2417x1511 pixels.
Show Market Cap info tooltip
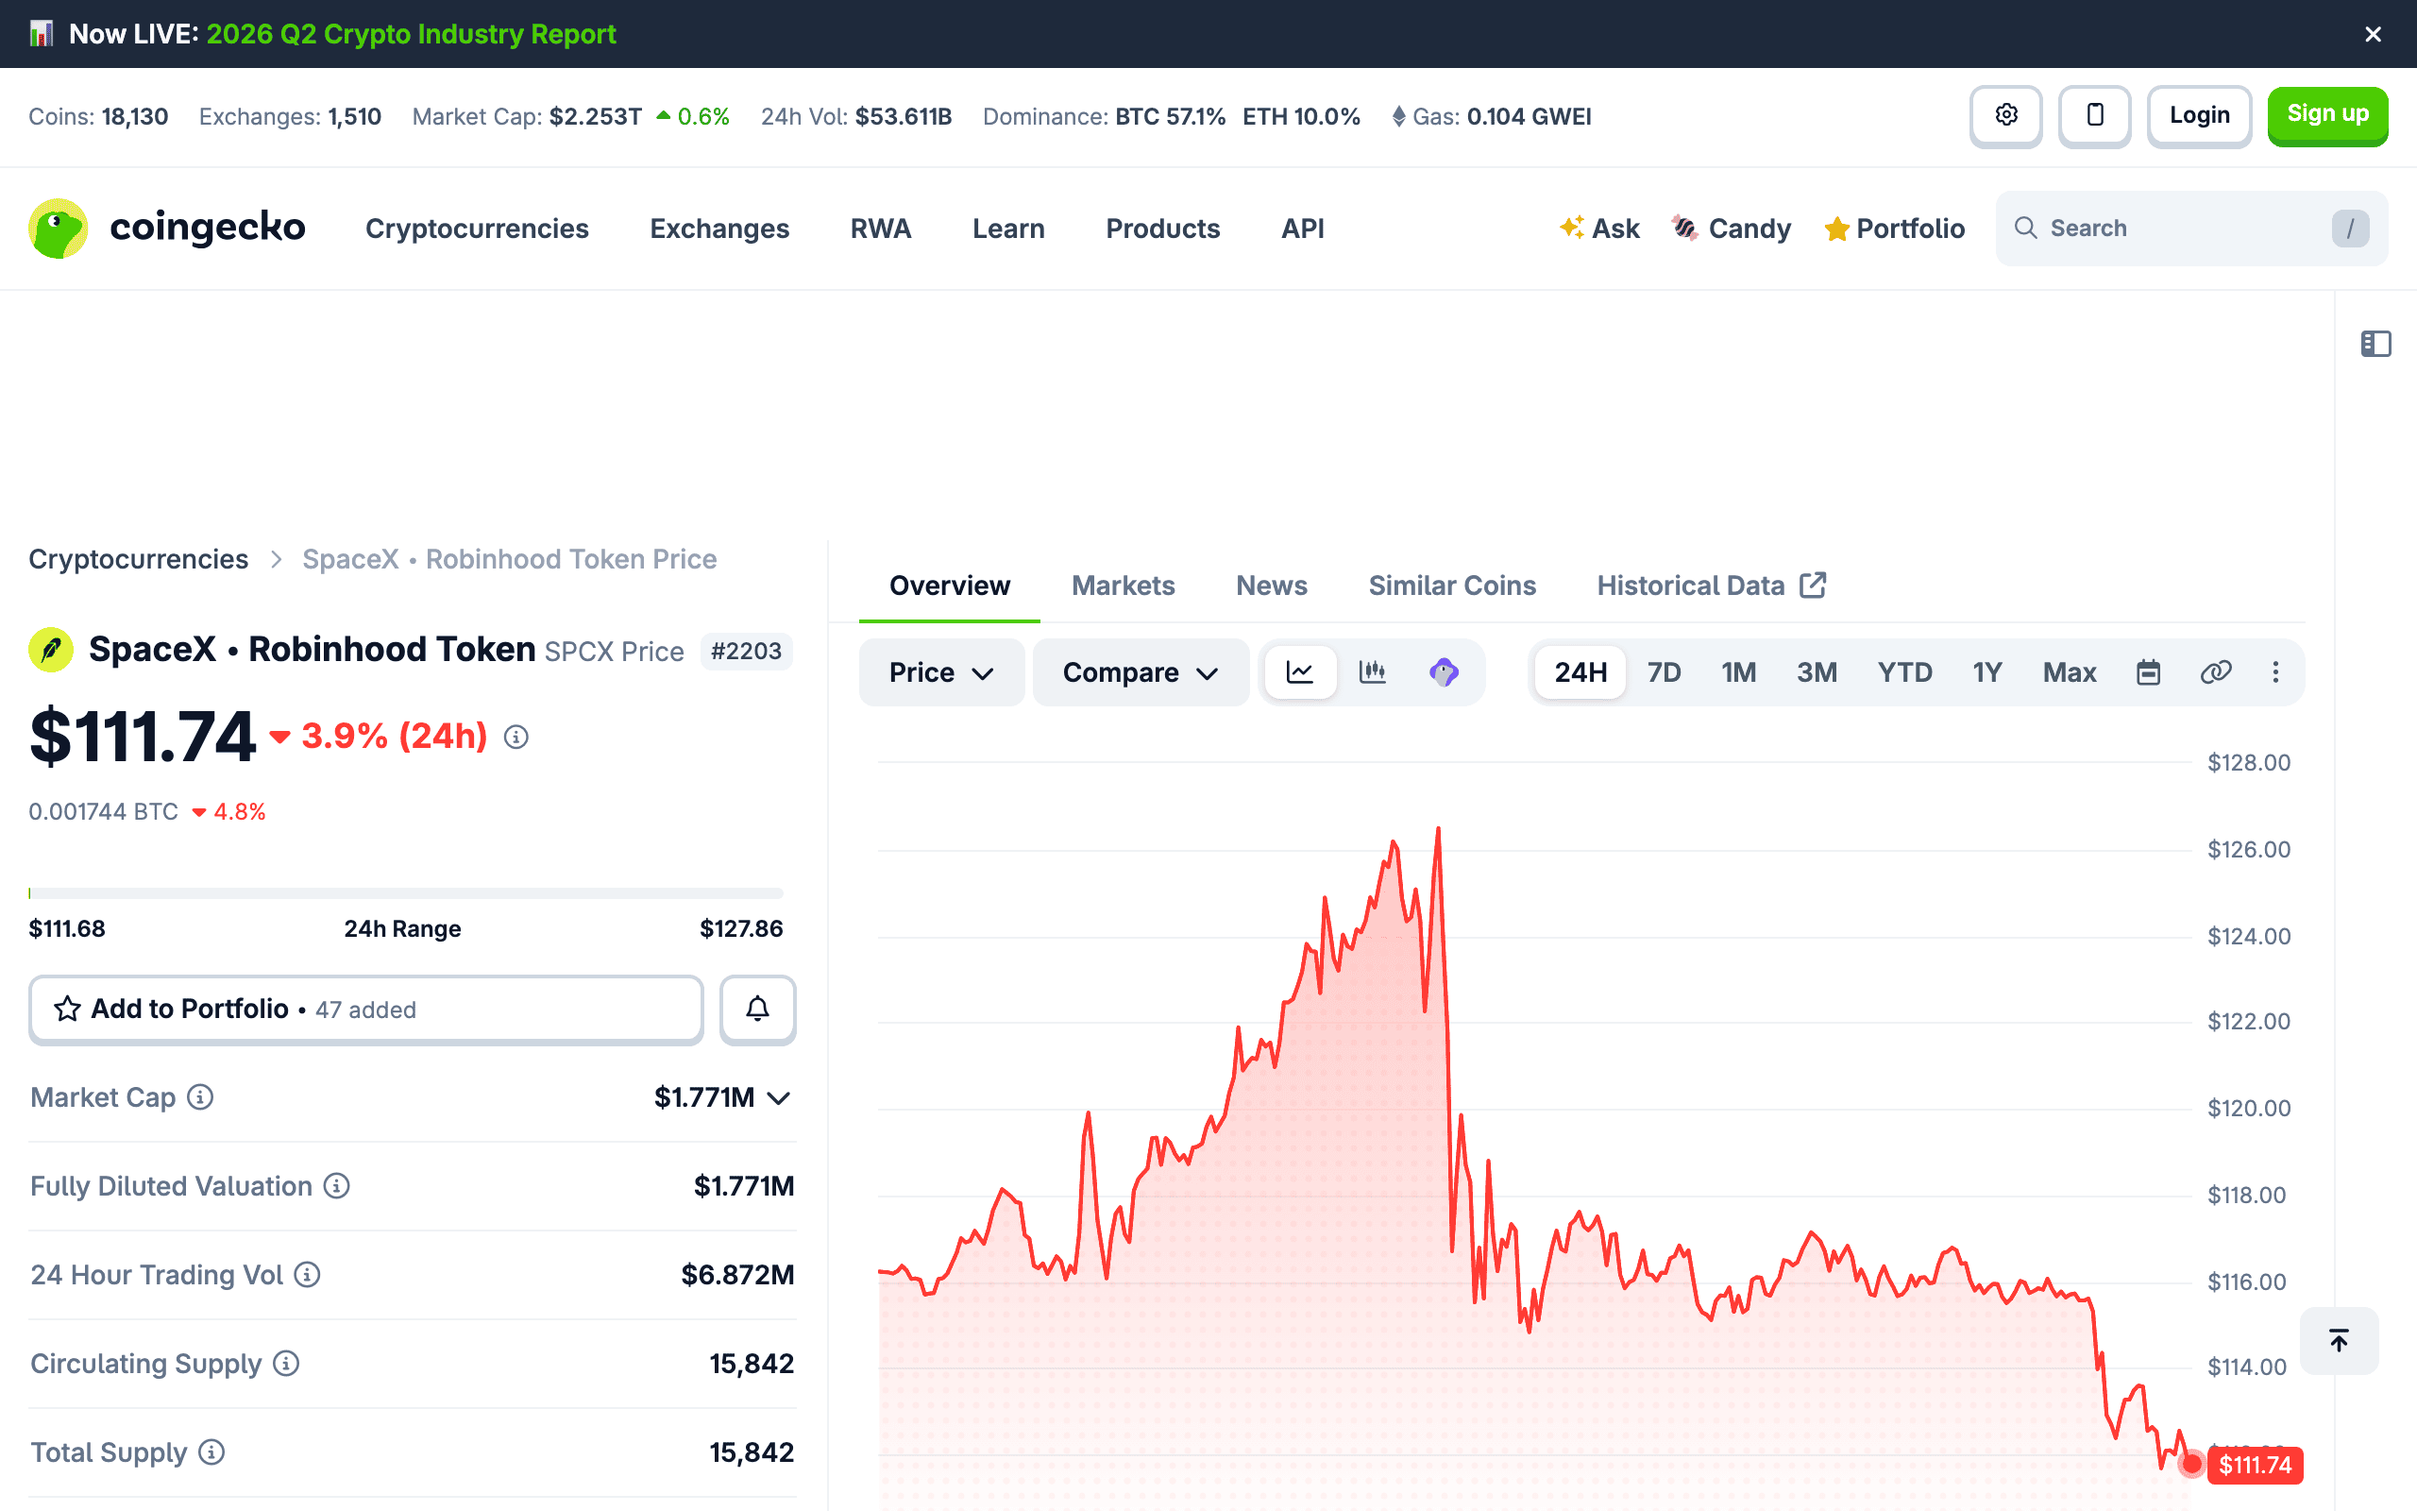[x=201, y=1097]
